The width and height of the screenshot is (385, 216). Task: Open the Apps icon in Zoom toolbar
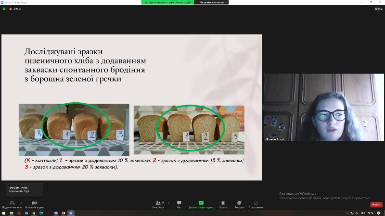pyautogui.click(x=256, y=203)
